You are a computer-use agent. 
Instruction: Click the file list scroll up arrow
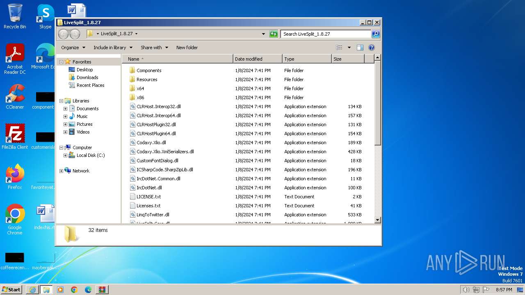(378, 58)
